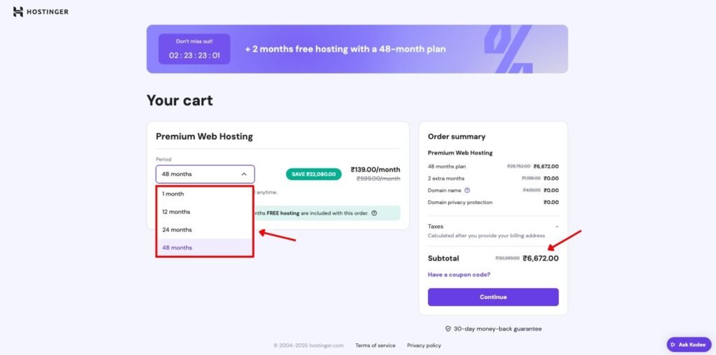The width and height of the screenshot is (716, 355).
Task: Click the SAVE ₹22,080.00 green badge
Action: [314, 174]
